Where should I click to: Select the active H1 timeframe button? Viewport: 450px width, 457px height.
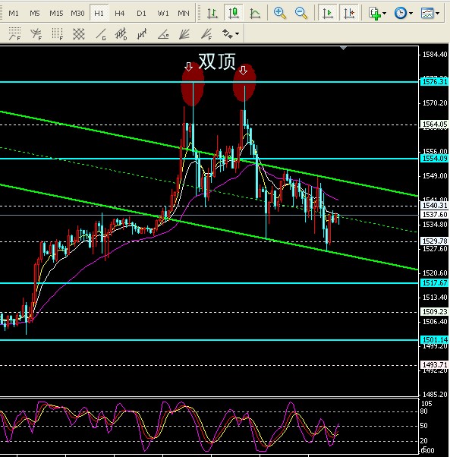(99, 13)
